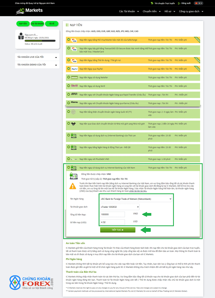
Task: Collapse the Vietnam Internet Banking section
Action: [69, 167]
